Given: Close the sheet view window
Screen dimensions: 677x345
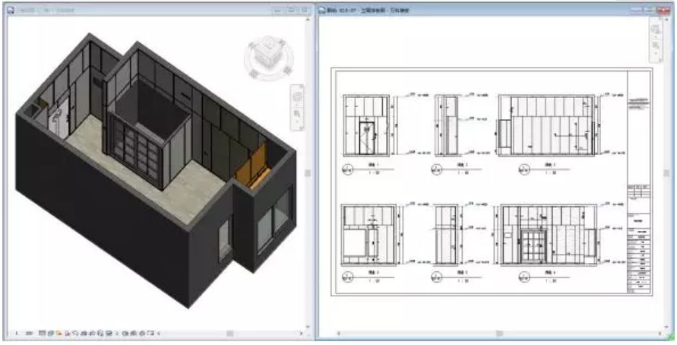Looking at the screenshot, I should click(x=663, y=11).
